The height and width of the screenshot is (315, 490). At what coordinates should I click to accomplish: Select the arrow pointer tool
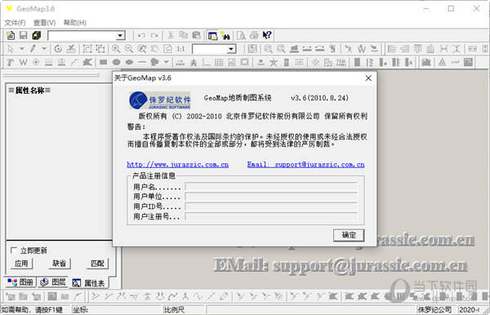[x=11, y=49]
